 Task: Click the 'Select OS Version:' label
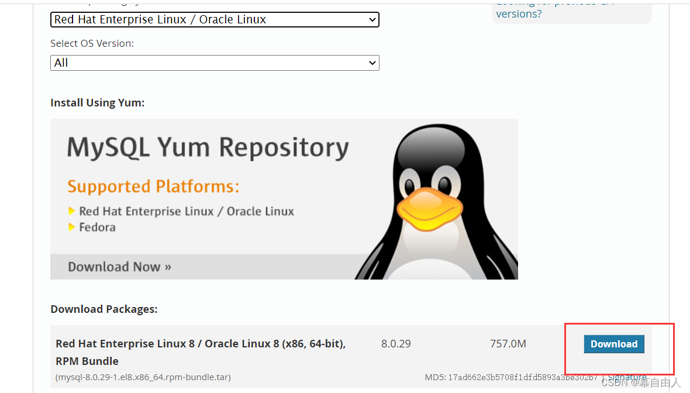92,43
